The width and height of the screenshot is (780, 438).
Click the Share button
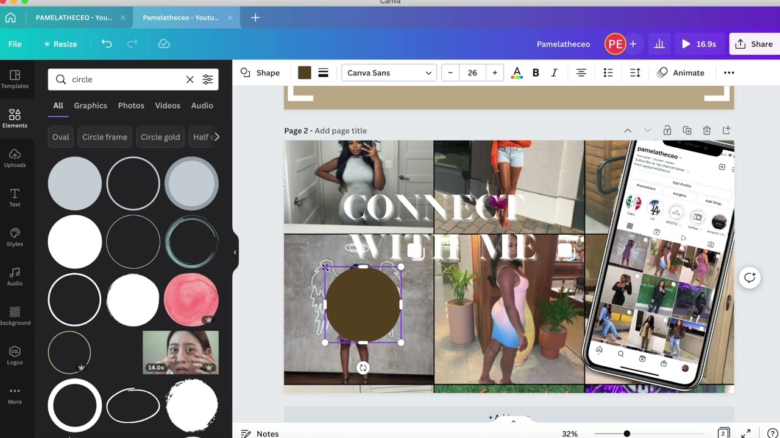pyautogui.click(x=754, y=44)
